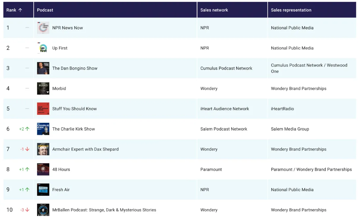This screenshot has height=224, width=358.
Task: Open the NPR News Now podcast link
Action: coord(67,28)
